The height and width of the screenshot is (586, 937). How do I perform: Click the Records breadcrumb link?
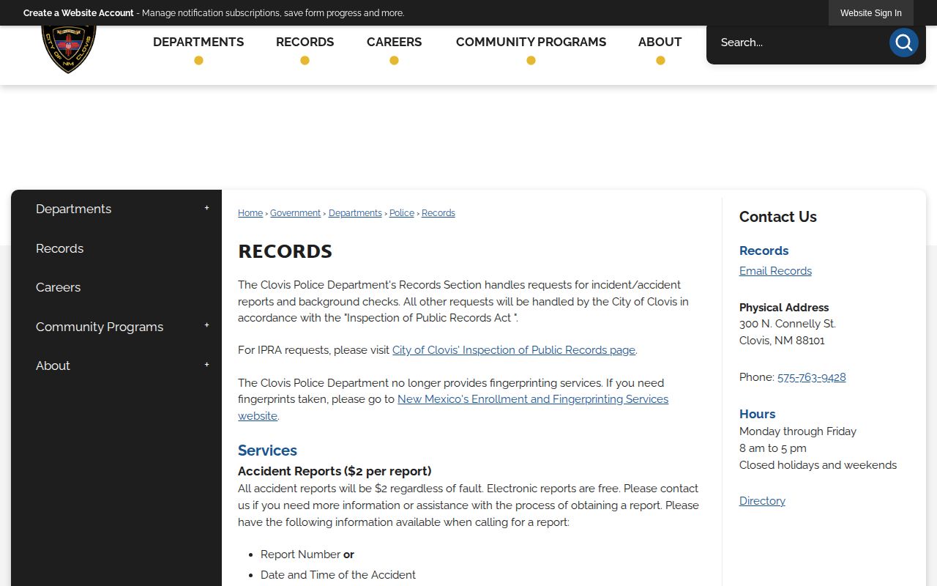tap(438, 213)
